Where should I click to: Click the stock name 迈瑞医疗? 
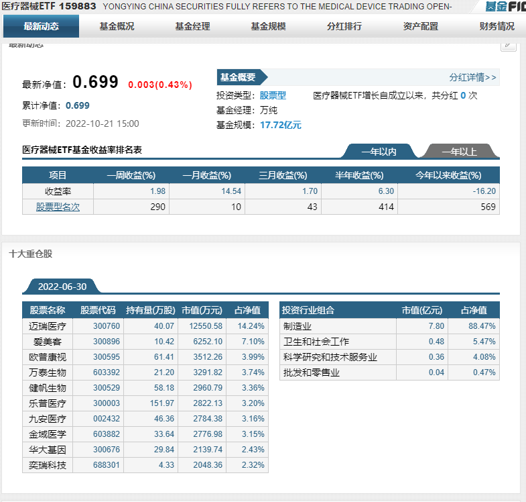point(48,326)
